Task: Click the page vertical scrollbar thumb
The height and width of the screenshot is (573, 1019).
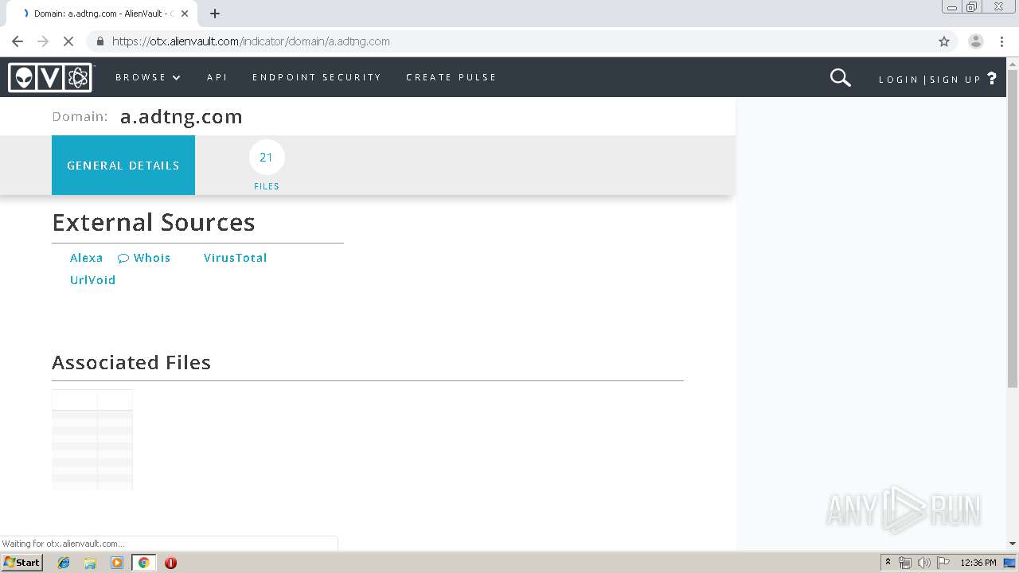Action: tap(1013, 229)
